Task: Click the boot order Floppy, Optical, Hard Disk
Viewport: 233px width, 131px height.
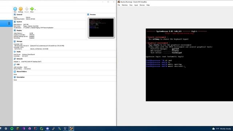Action: point(31,26)
